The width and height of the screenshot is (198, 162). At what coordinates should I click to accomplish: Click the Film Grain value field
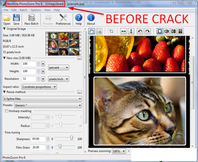38,147
